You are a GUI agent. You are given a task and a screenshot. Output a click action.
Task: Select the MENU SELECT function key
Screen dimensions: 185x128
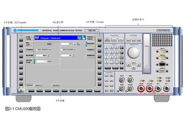tap(107, 40)
